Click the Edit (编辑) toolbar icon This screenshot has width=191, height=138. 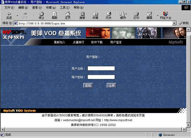click(149, 15)
